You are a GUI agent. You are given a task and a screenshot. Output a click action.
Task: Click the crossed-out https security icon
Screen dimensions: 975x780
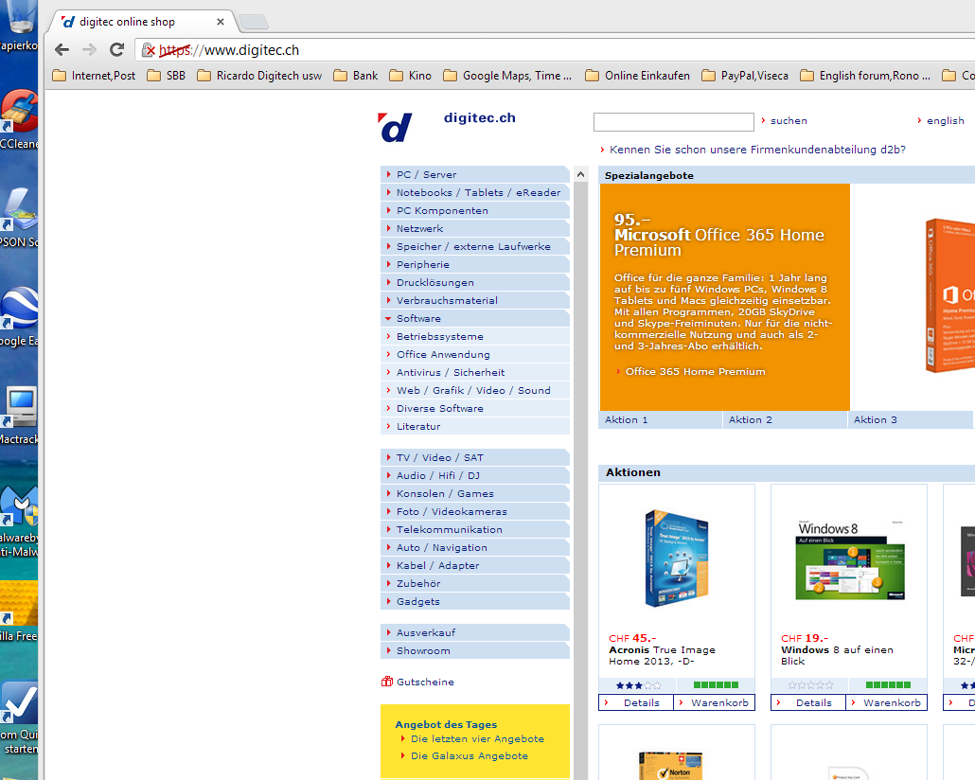(x=147, y=50)
